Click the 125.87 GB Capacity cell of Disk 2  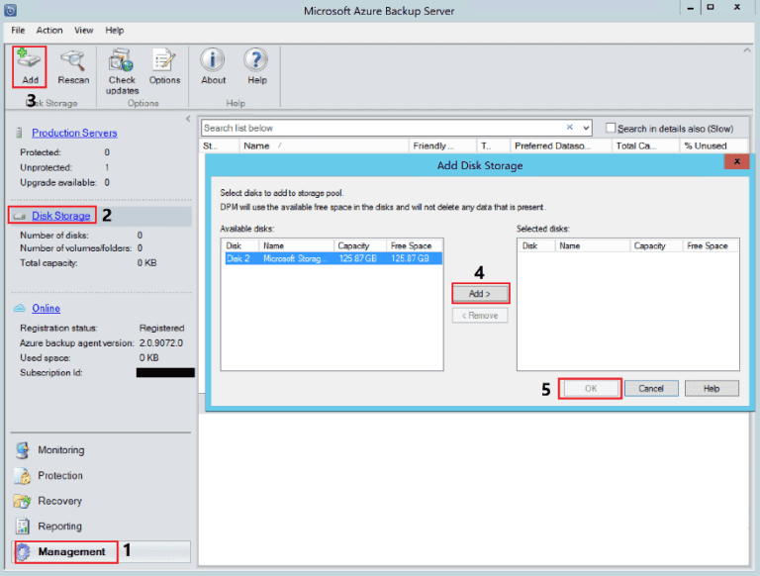(x=358, y=258)
